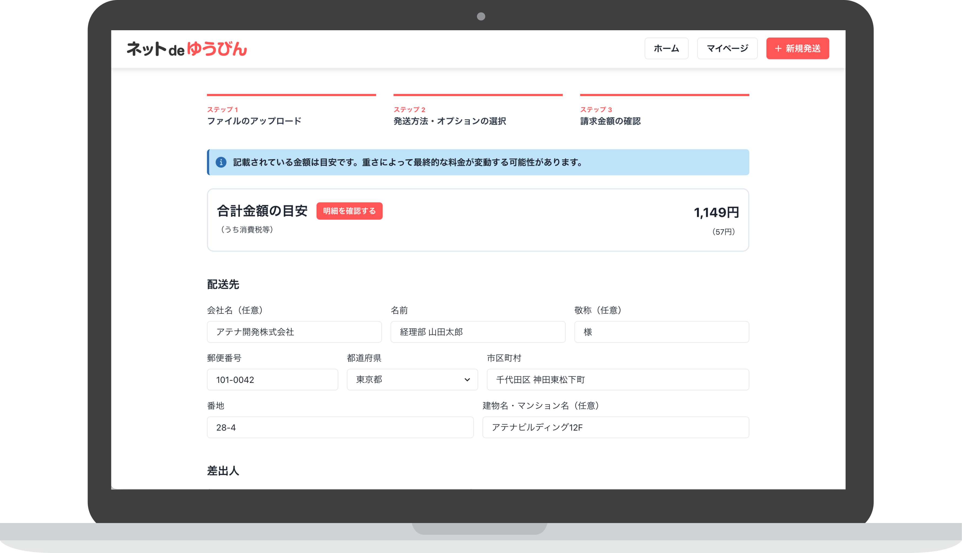Open マイページ from the header

point(727,48)
